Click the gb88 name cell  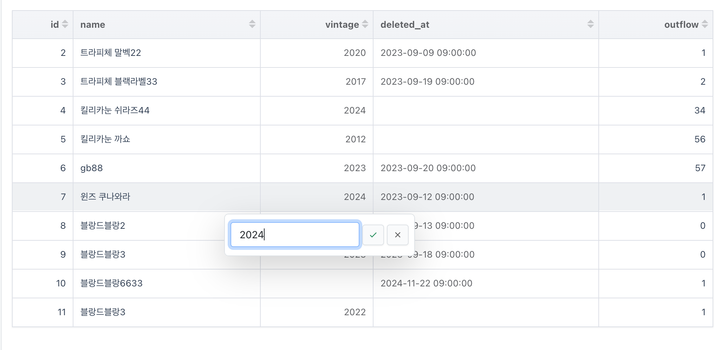[167, 168]
